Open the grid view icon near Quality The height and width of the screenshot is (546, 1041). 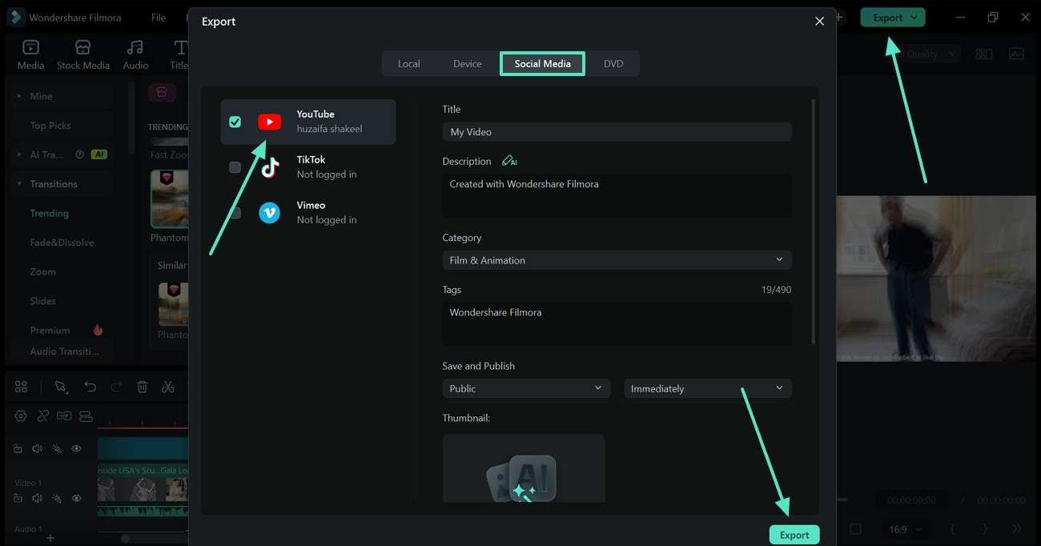coord(983,54)
